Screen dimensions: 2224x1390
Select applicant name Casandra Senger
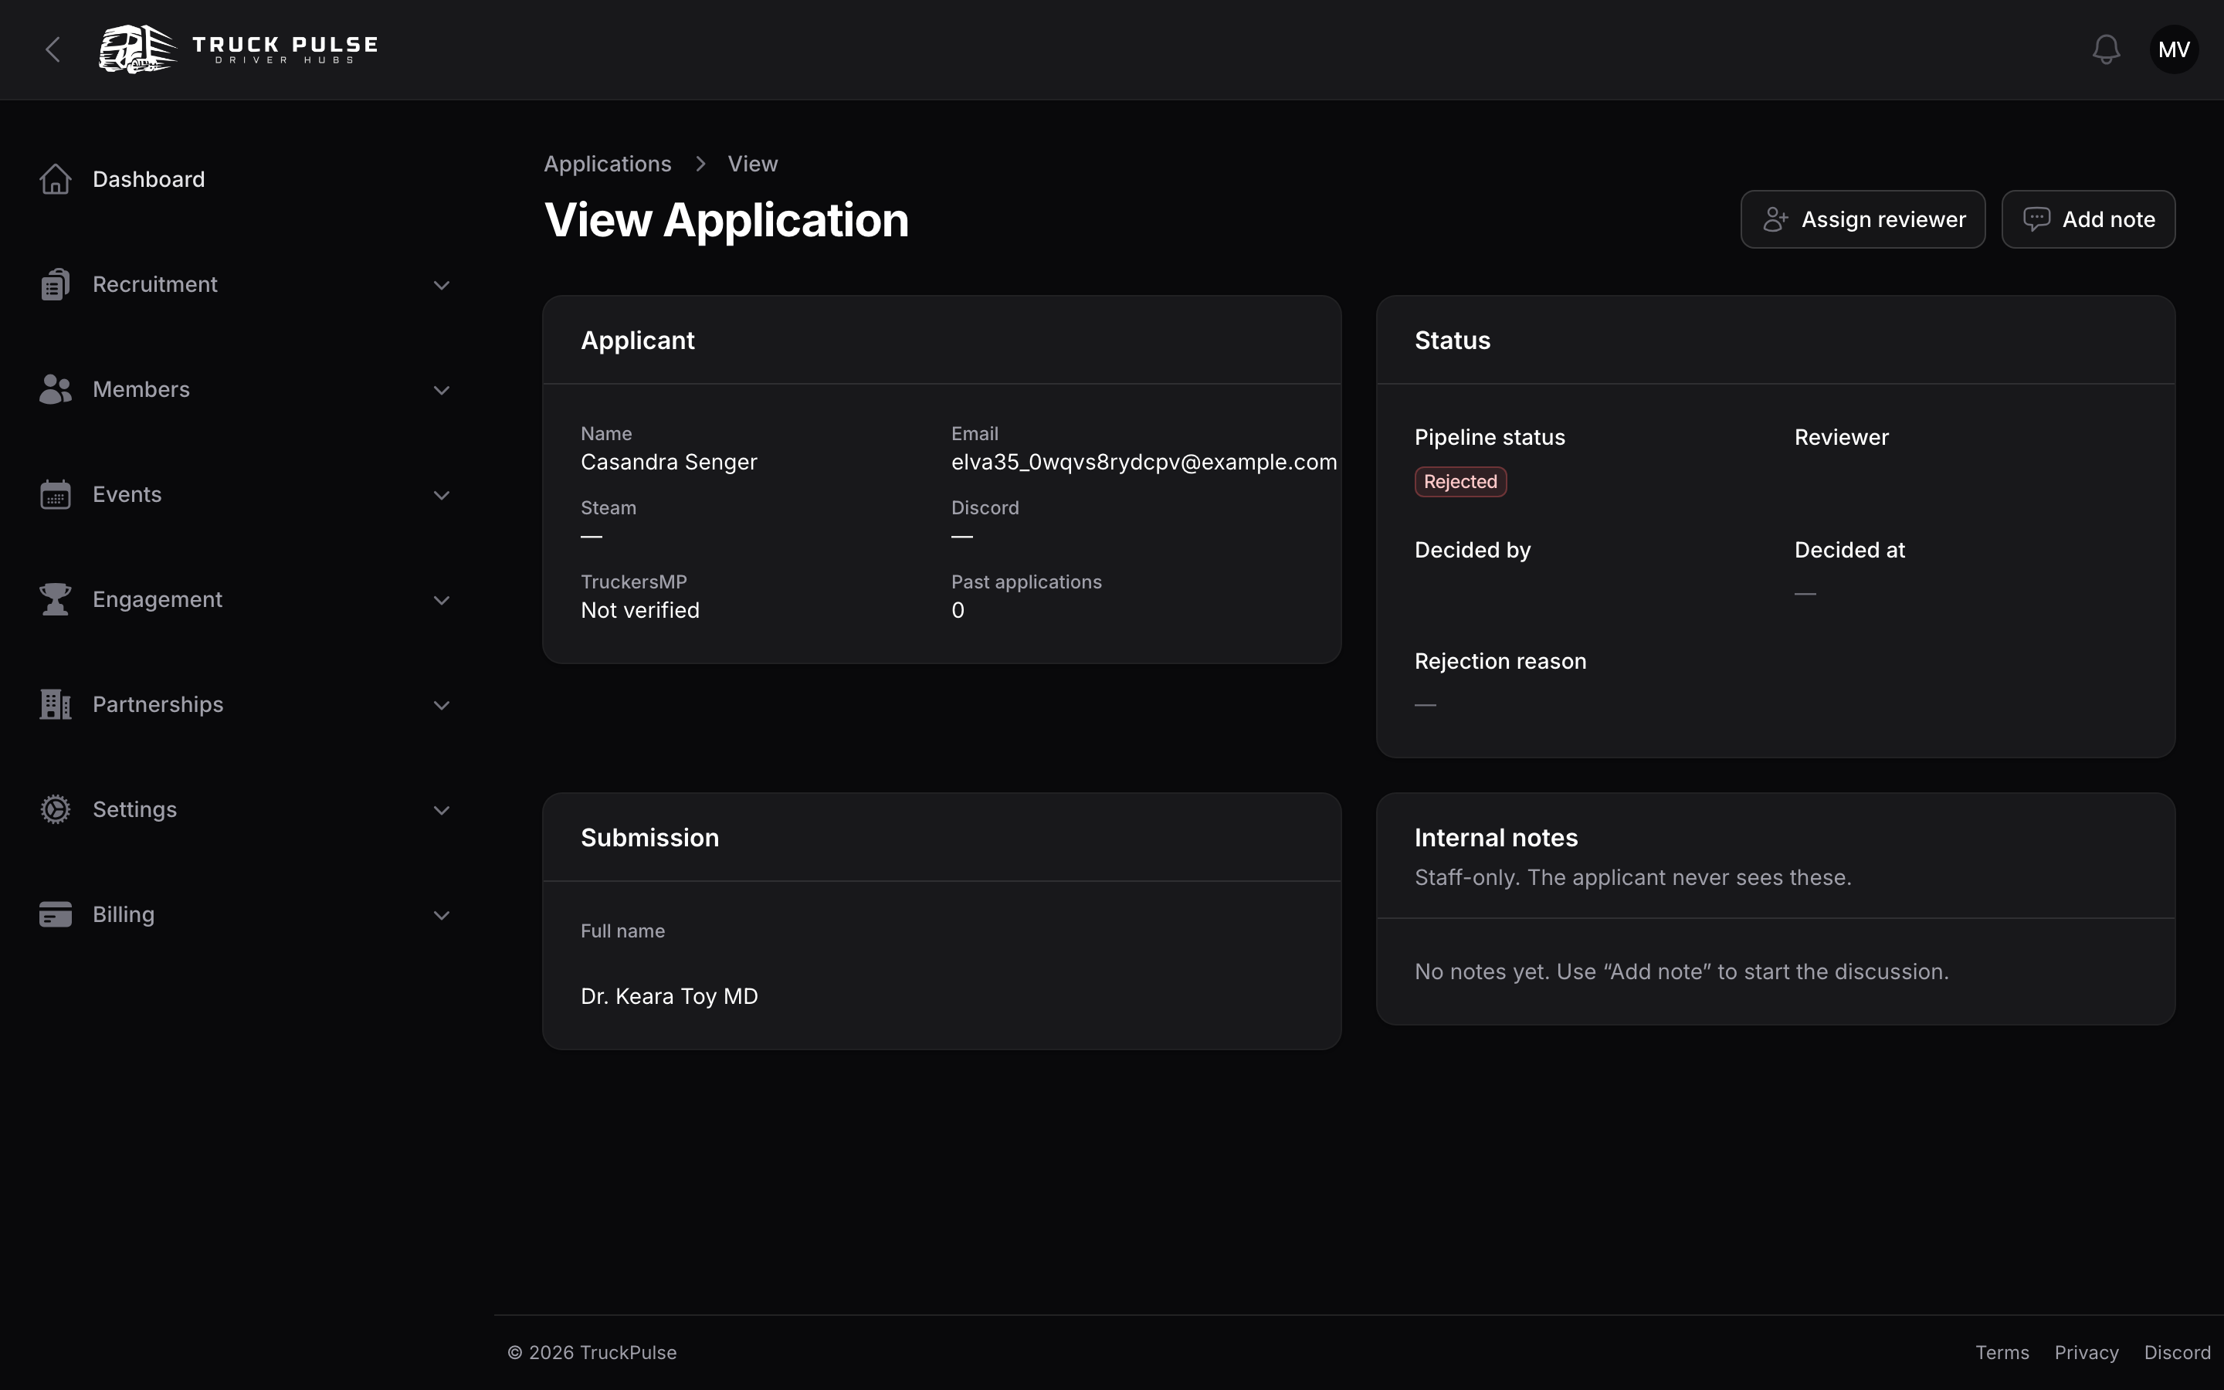tap(669, 462)
